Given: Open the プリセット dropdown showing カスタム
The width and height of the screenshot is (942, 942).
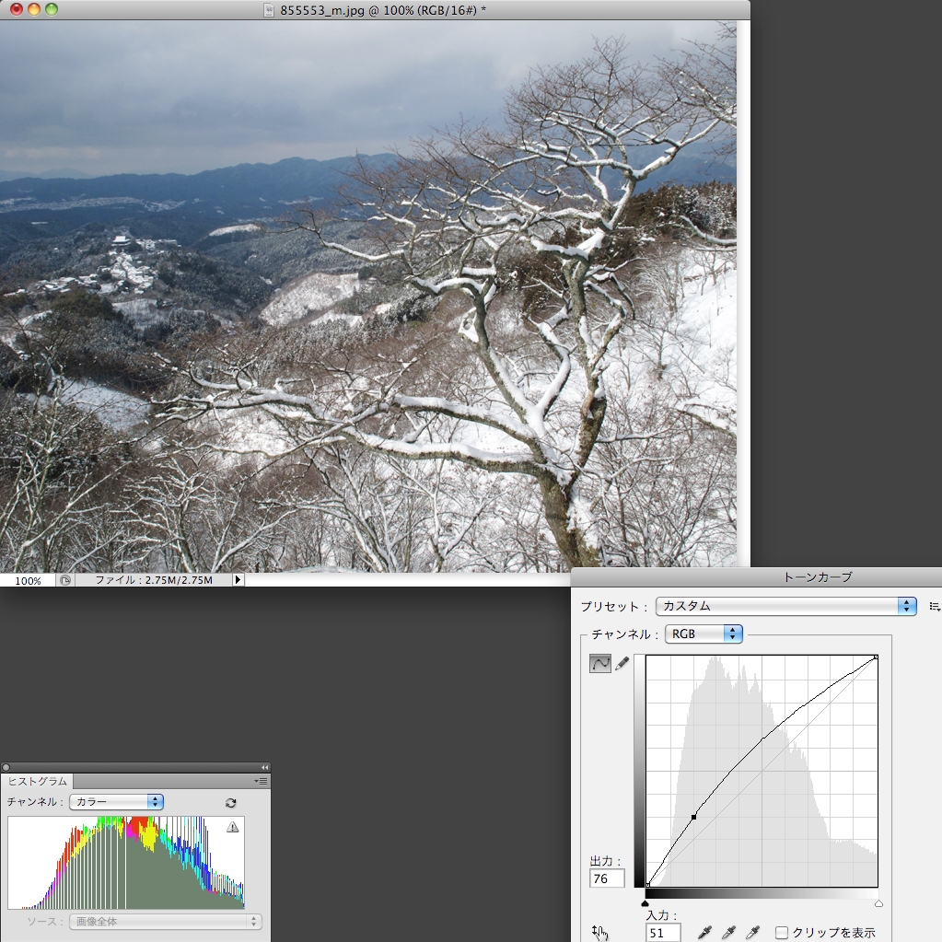Looking at the screenshot, I should pos(785,606).
